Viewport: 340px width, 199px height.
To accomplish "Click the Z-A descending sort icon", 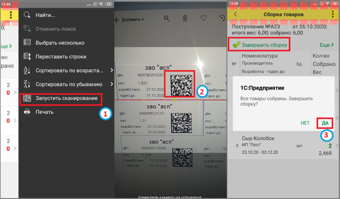I will click(27, 84).
